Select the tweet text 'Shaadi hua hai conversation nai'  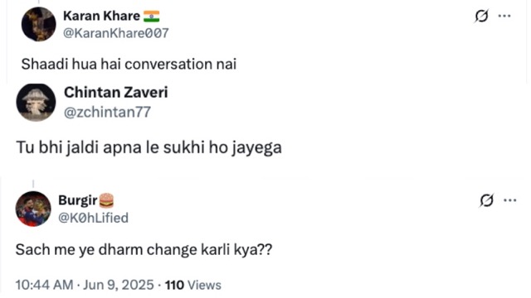click(x=129, y=65)
